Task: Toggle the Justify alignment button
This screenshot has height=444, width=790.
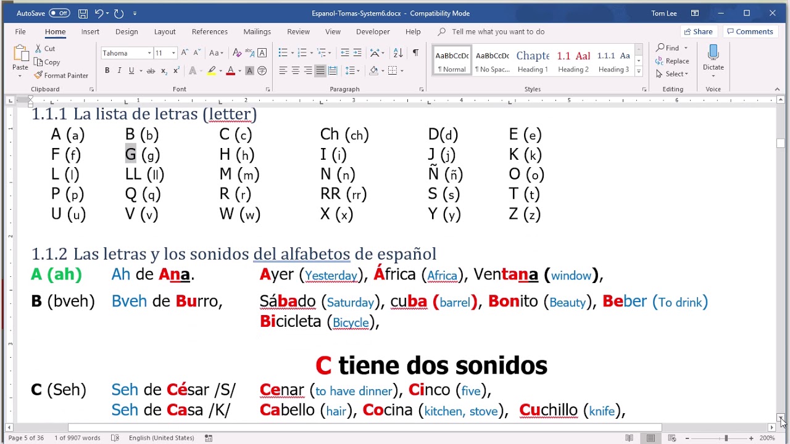Action: pos(320,71)
